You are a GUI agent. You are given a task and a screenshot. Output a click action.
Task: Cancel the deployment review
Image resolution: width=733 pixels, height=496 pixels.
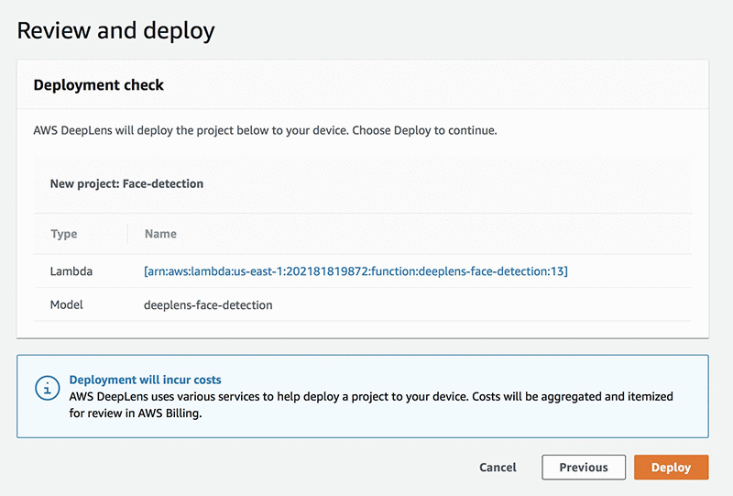pos(498,467)
